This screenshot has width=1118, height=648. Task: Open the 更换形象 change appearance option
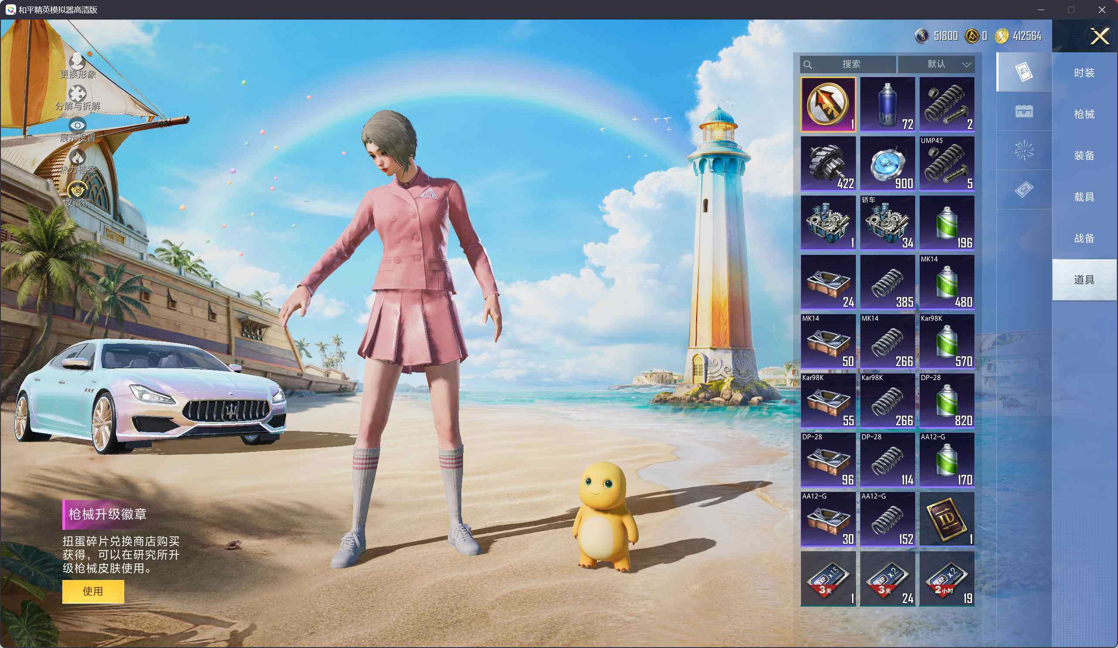click(x=78, y=66)
